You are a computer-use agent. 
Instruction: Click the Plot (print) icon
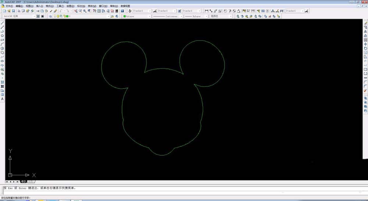19,11
